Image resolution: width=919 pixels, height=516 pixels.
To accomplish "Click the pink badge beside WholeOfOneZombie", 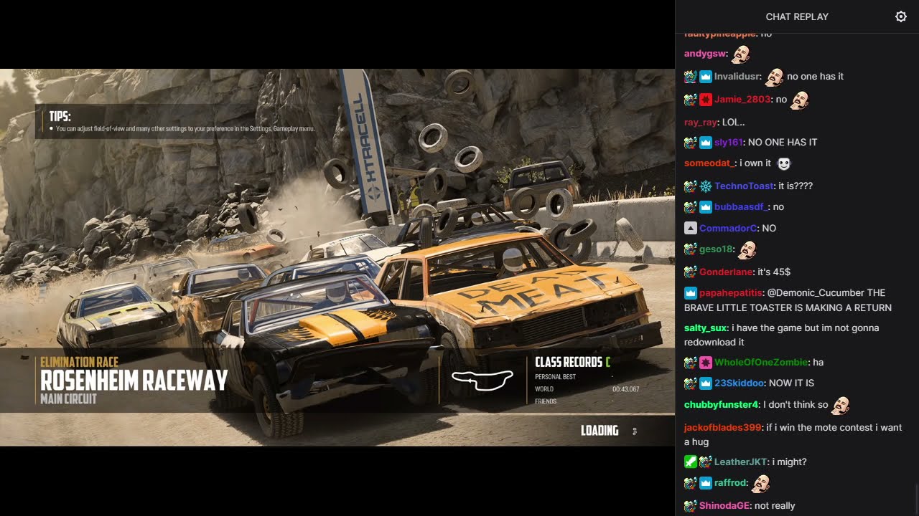I will [705, 363].
